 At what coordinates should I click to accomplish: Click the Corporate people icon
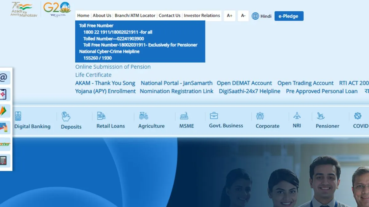(x=260, y=116)
